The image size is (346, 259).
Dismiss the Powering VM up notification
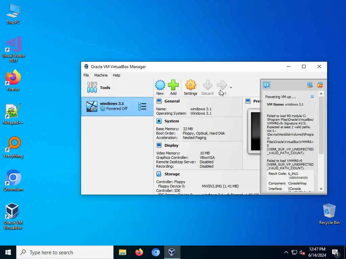click(312, 97)
